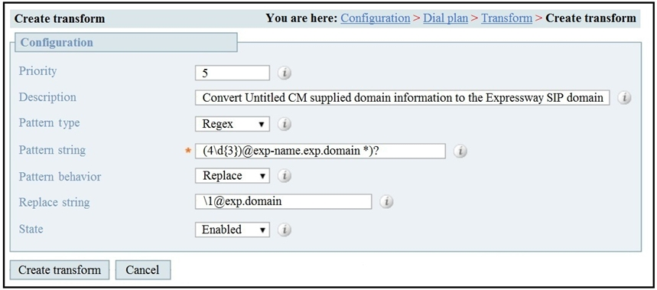Open the State Enabled dropdown
The height and width of the screenshot is (290, 657).
233,230
